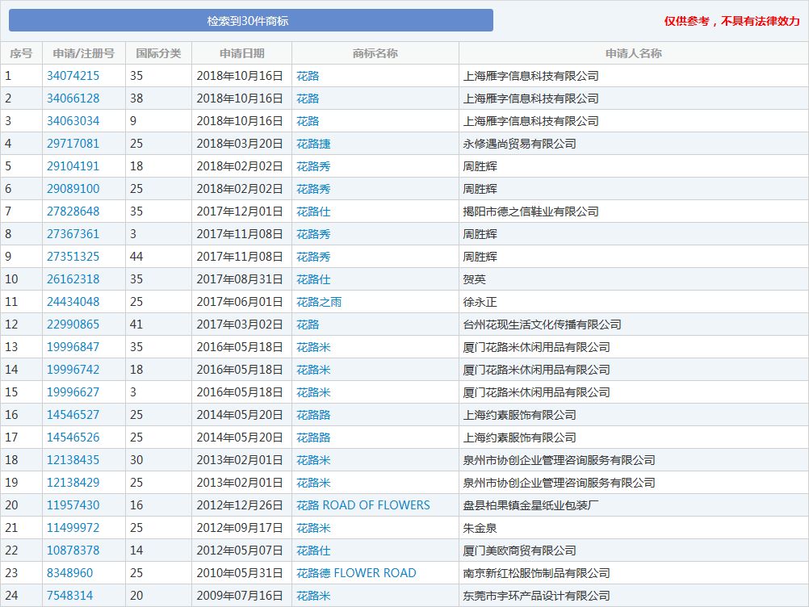This screenshot has width=809, height=607.
Task: Click trademark 花路之雨
Action: pyautogui.click(x=319, y=302)
